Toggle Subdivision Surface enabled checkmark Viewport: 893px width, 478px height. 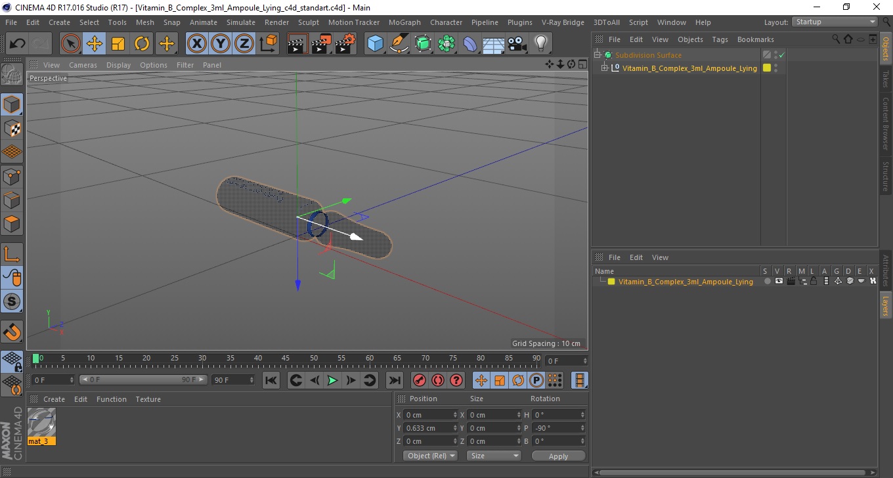click(x=781, y=55)
